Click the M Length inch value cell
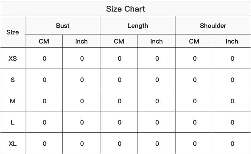 (x=157, y=101)
